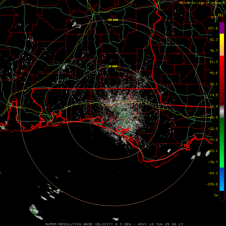The height and width of the screenshot is (226, 226).
Task: Click the 12 JUN 25 08:13 timestamp
Action: pyautogui.click(x=166, y=224)
